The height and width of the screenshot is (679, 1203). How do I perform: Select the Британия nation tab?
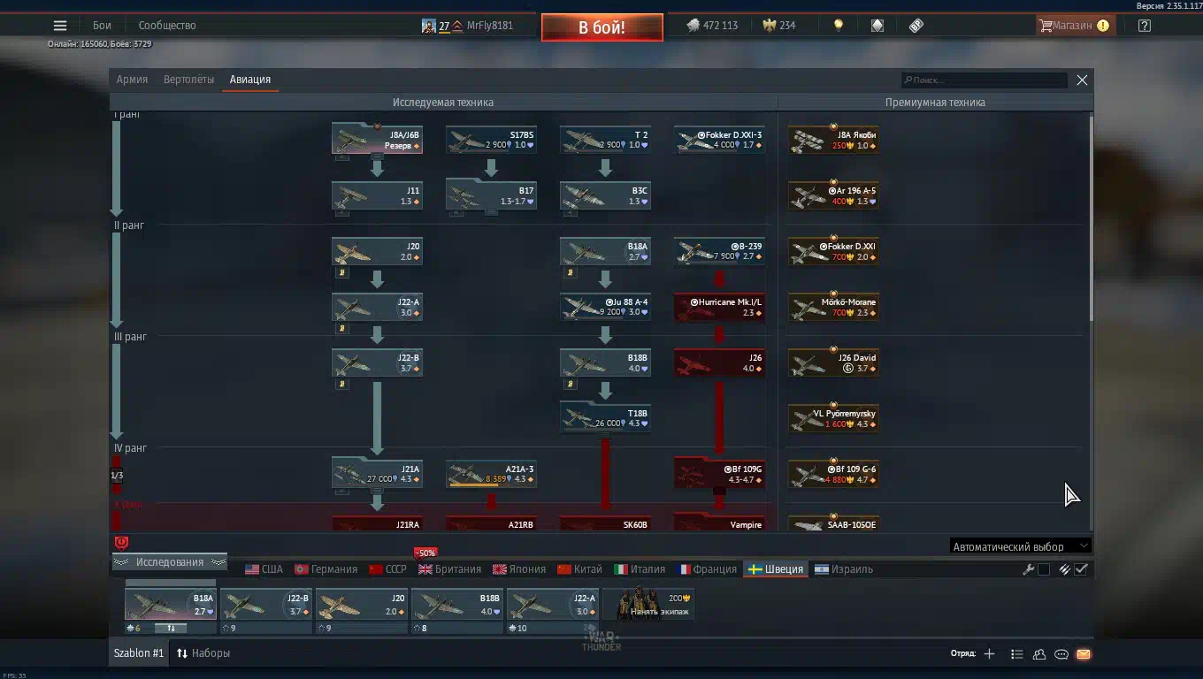tap(450, 569)
